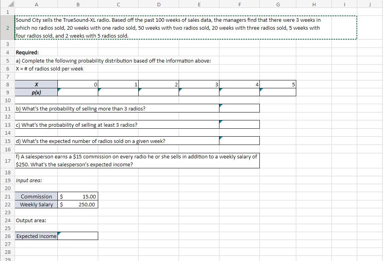Image resolution: width=383 pixels, height=261 pixels.
Task: Click the answer cell for selling at least 3 radios
Action: [x=239, y=124]
